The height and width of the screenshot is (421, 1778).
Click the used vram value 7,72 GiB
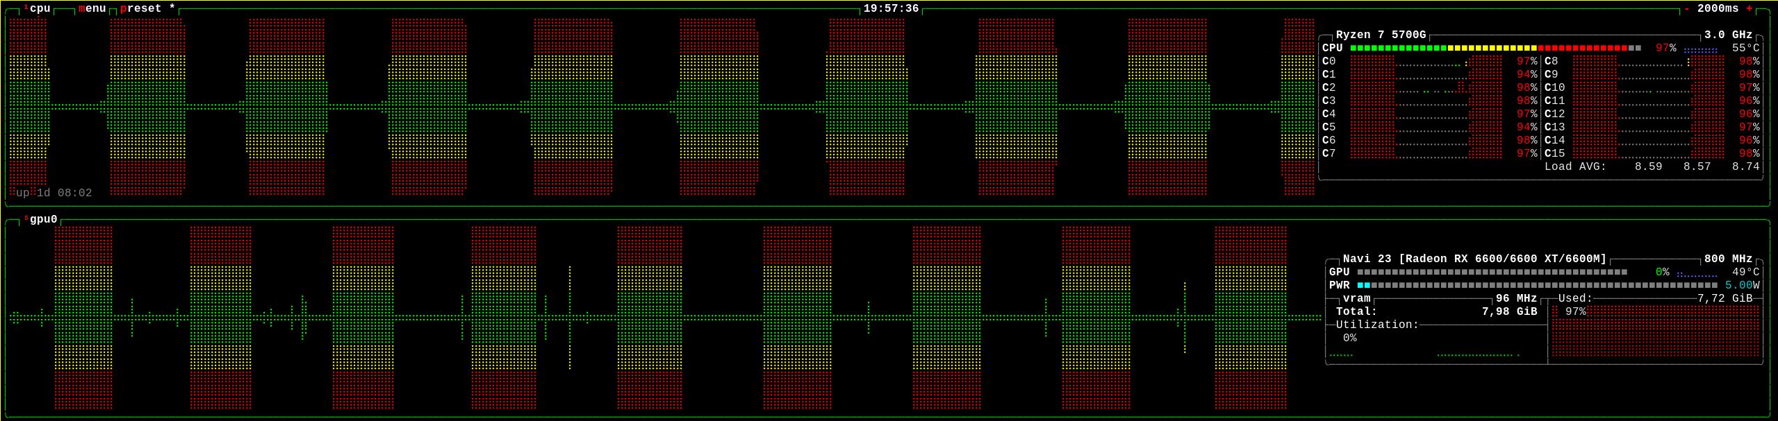click(1725, 298)
